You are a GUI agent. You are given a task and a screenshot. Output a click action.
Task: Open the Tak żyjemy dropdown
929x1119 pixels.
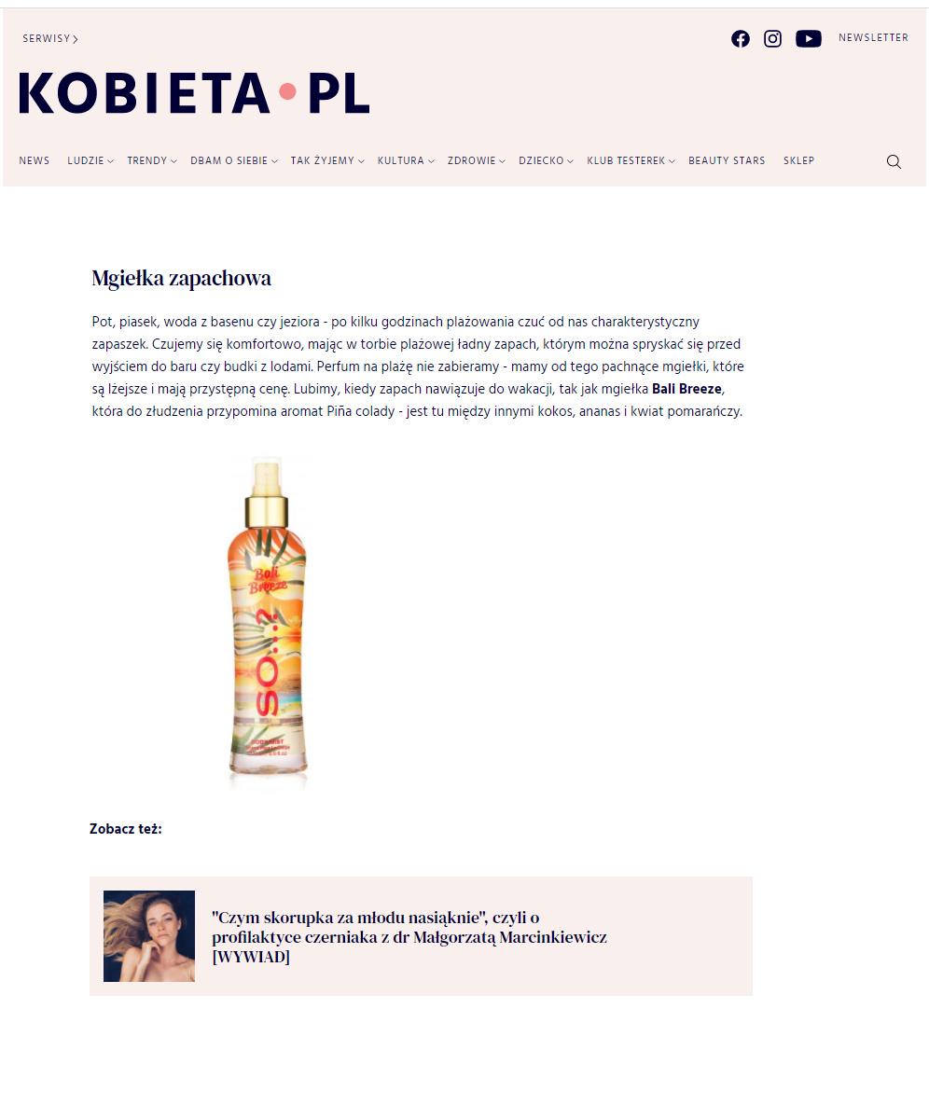[327, 161]
